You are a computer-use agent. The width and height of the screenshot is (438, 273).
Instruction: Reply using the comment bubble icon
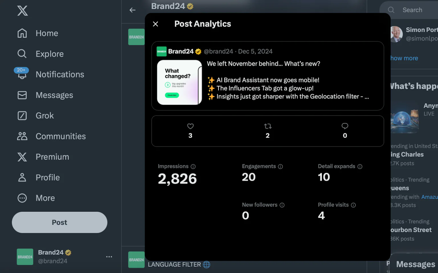(345, 126)
